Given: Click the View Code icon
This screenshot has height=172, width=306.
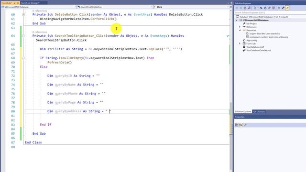Looking at the screenshot, I should 279,8.
